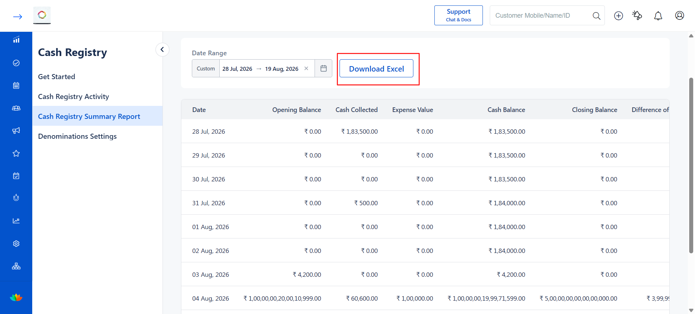Click the end date 19 Aug, 2026

282,69
